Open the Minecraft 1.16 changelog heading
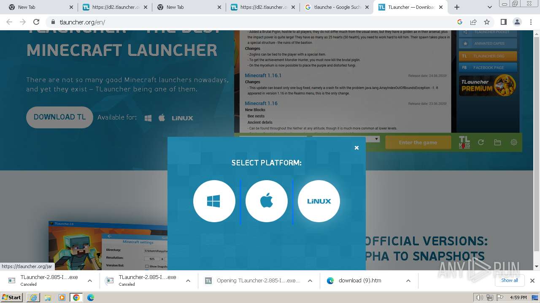Screen dimensions: 540x303 pos(261,103)
